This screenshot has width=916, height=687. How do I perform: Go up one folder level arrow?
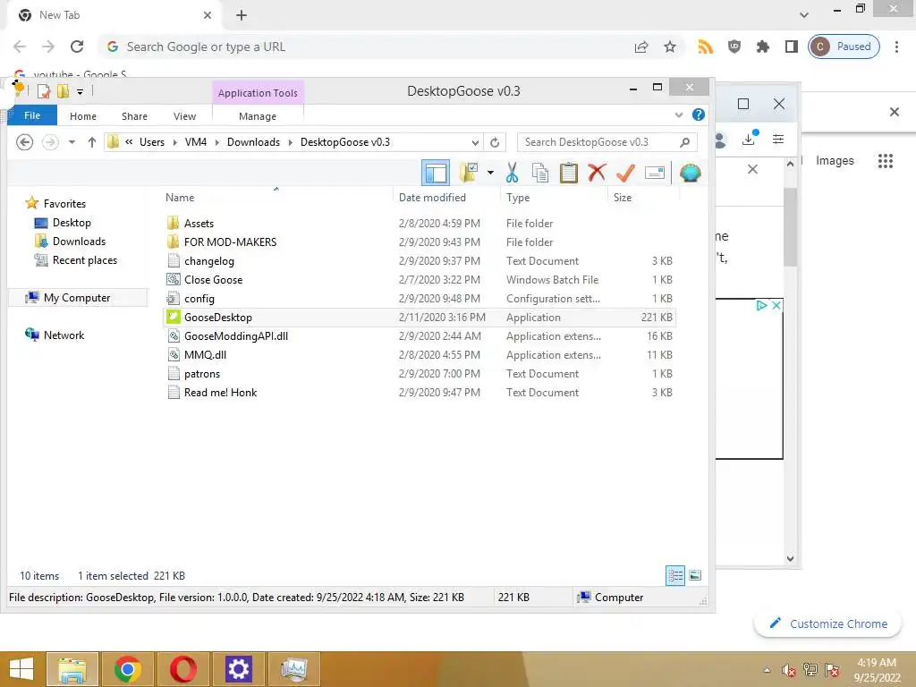click(92, 142)
